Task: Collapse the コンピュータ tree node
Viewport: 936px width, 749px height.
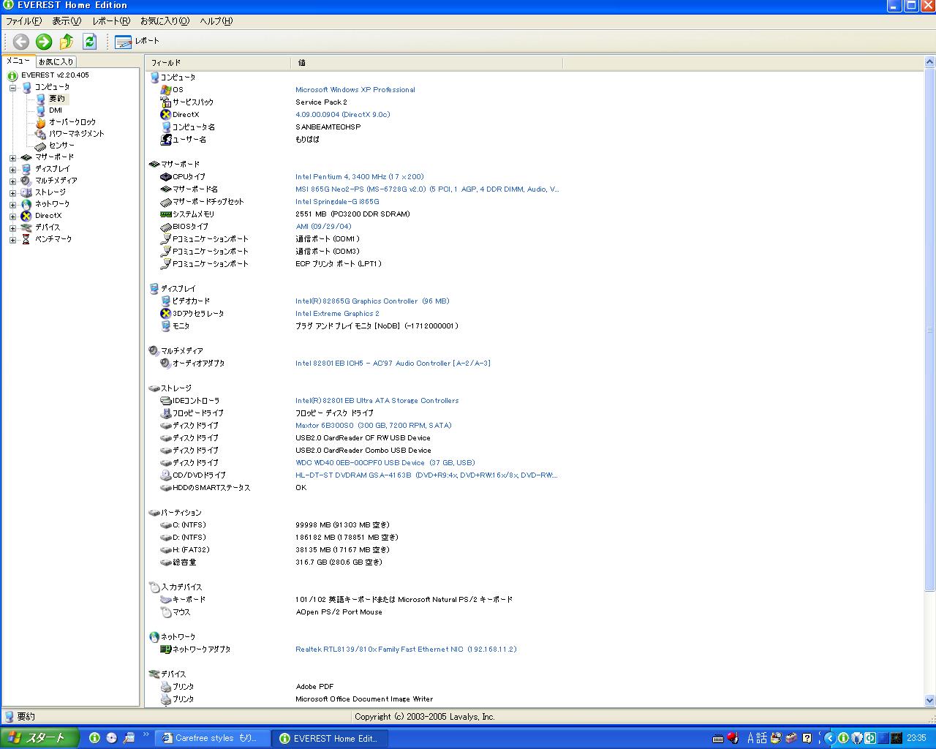Action: pyautogui.click(x=12, y=87)
